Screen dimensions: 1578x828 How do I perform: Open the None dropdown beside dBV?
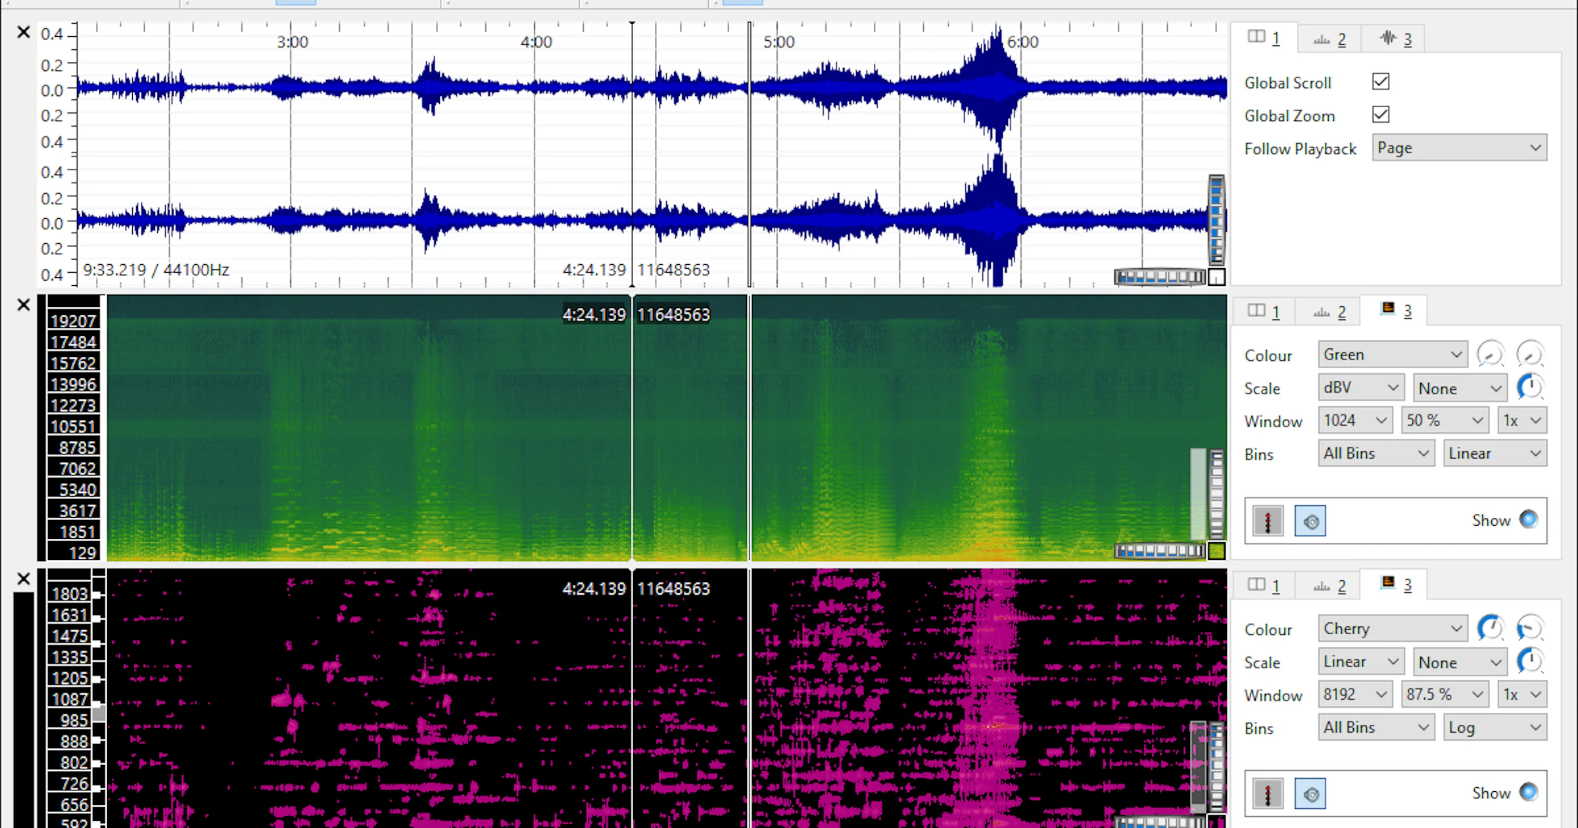coord(1460,388)
